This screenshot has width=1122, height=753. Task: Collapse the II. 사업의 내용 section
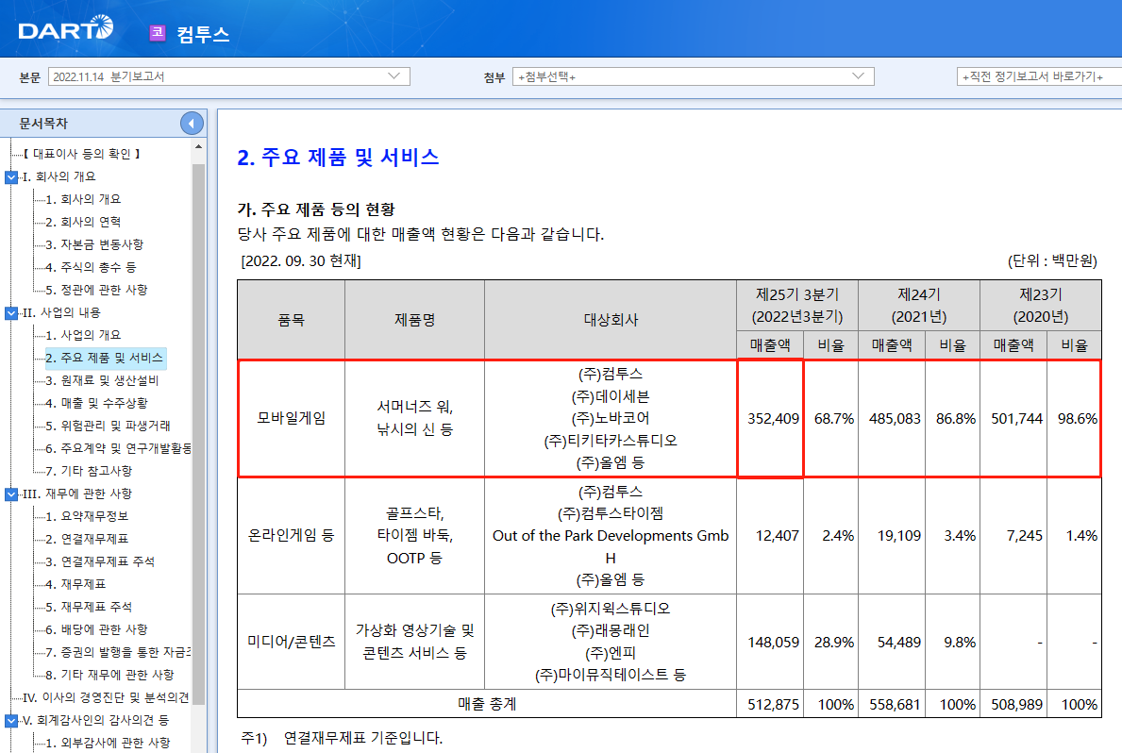[x=10, y=312]
